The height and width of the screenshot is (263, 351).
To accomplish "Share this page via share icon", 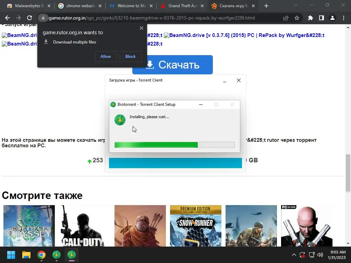I will point(286,18).
